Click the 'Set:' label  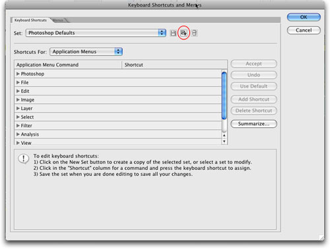coord(18,33)
